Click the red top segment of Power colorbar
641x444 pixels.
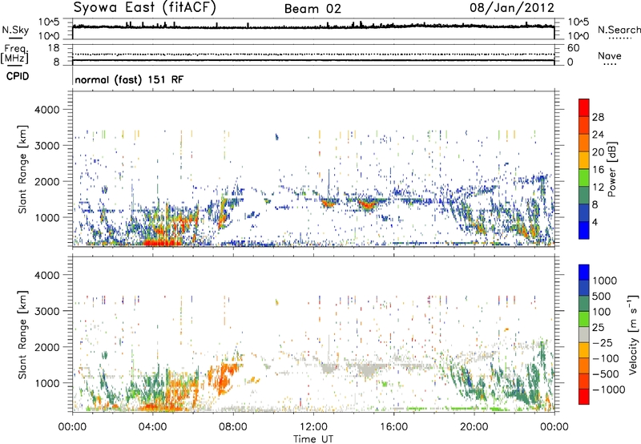pos(584,107)
